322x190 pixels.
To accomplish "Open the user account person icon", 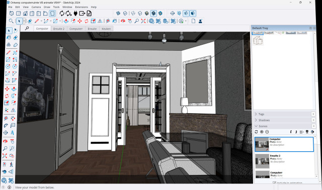I will tap(200, 21).
